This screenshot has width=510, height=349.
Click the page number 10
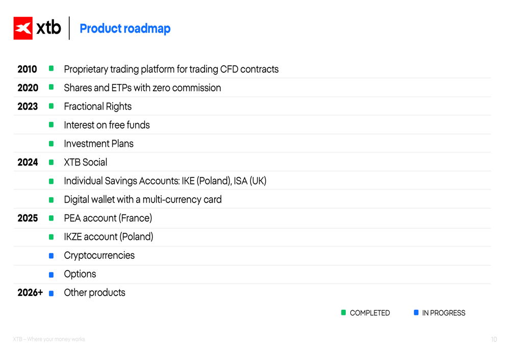pos(494,339)
